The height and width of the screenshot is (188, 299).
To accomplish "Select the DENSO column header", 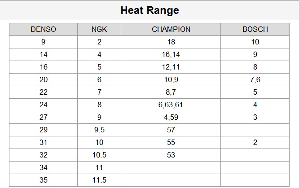I will pos(44,30).
